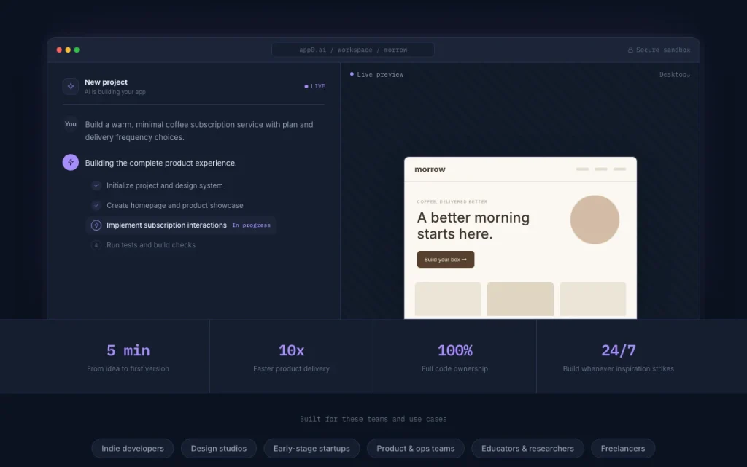Click the Live preview status dot

pos(352,74)
